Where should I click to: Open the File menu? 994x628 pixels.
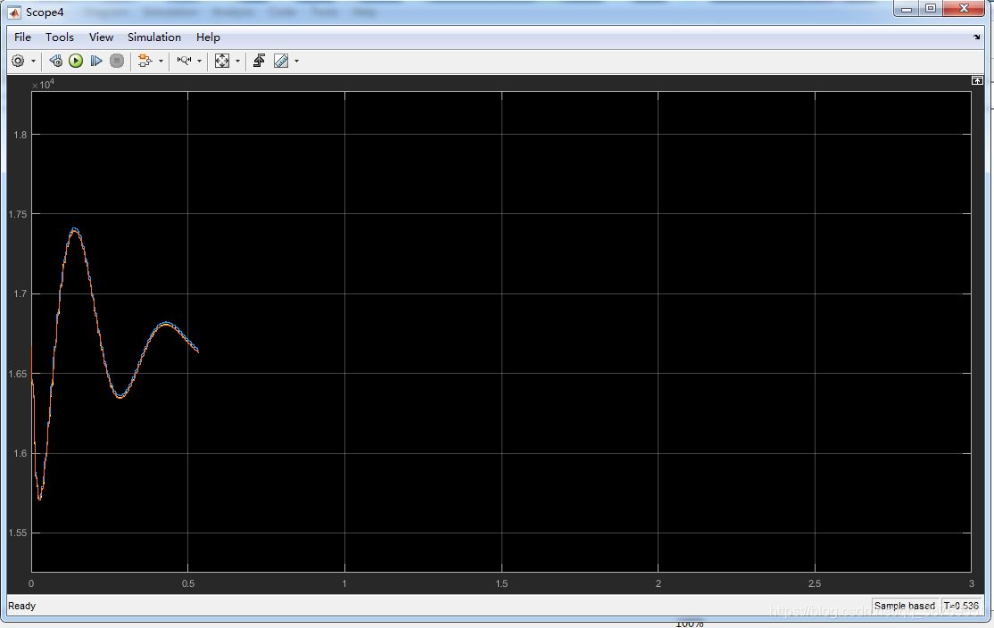(x=23, y=37)
